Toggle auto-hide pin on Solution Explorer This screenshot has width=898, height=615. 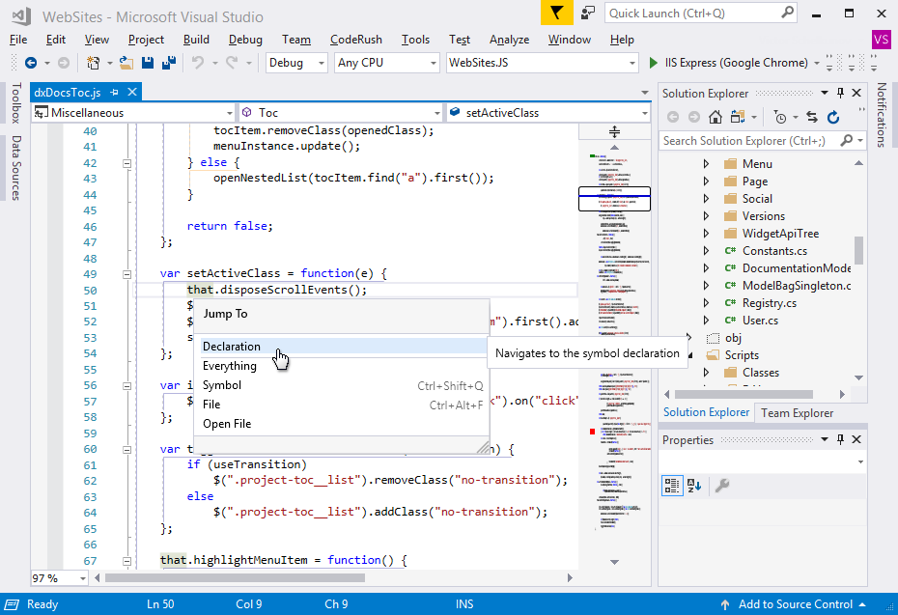[x=840, y=93]
